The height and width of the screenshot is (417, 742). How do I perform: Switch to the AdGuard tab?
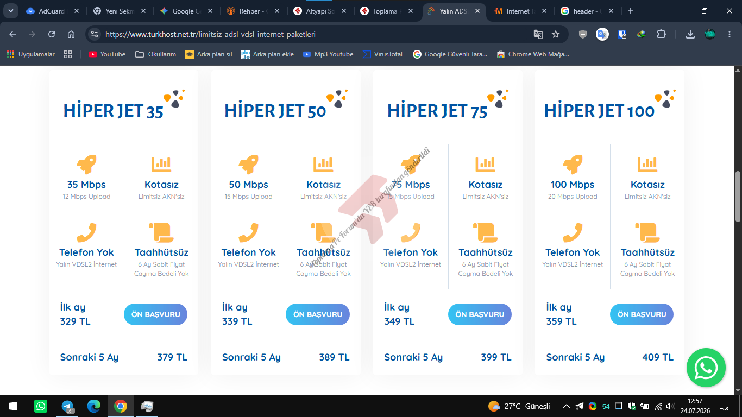click(53, 11)
